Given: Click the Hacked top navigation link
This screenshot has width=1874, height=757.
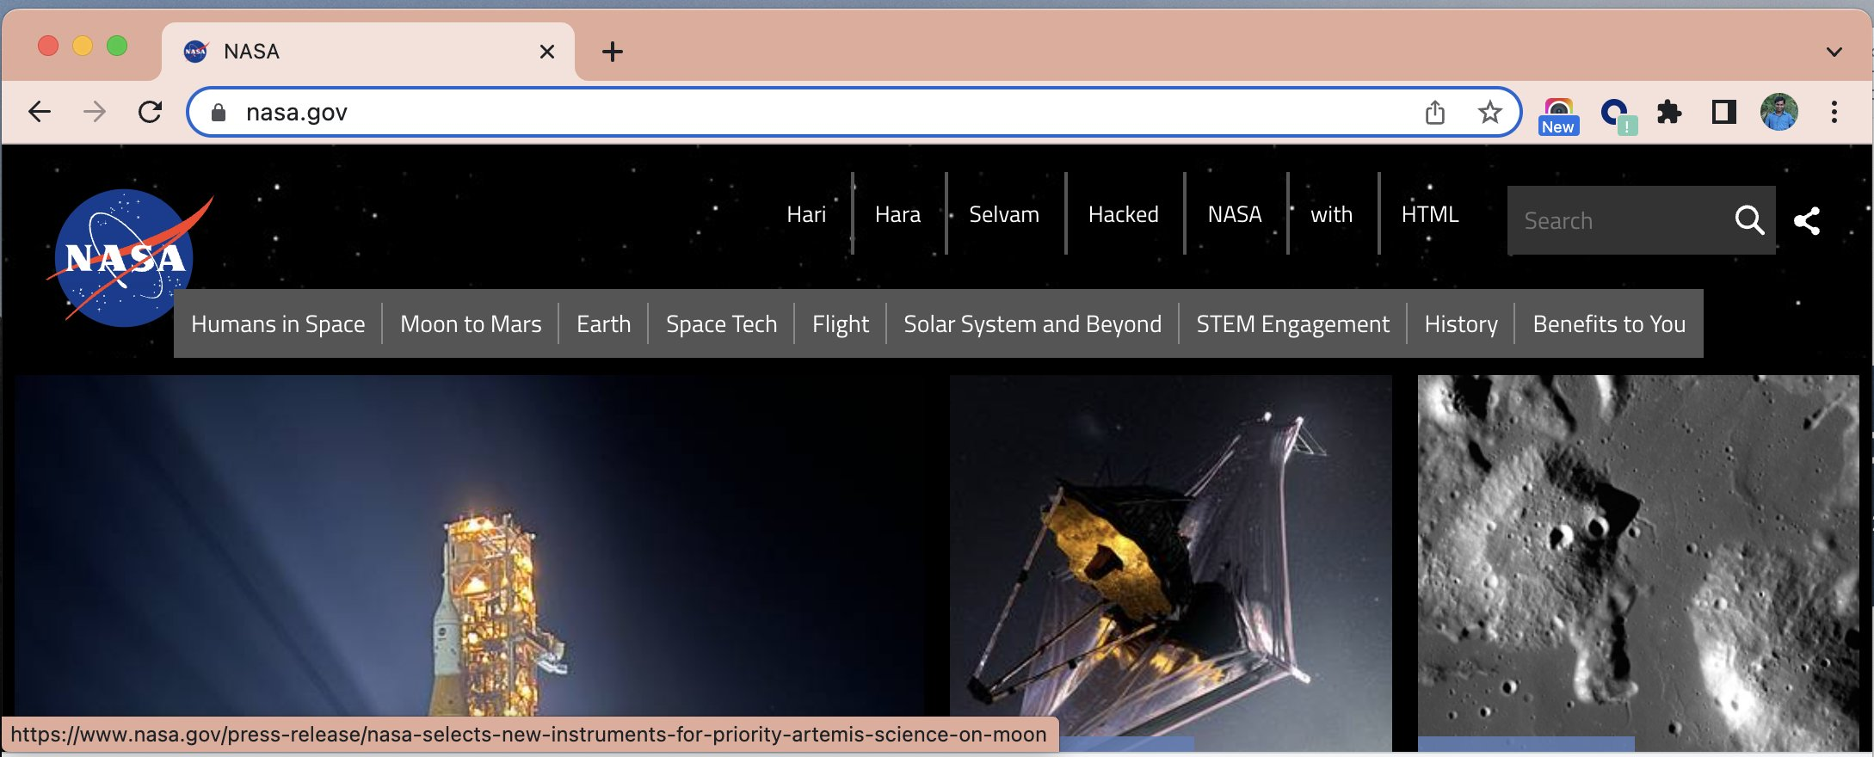Looking at the screenshot, I should pos(1124,214).
